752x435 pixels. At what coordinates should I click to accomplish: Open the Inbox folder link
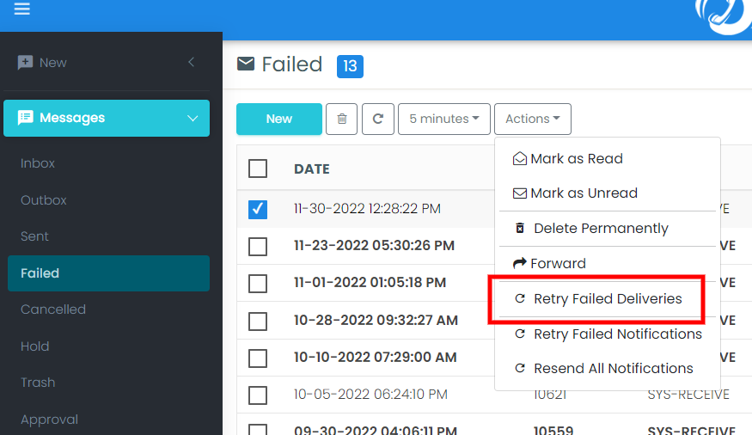point(38,163)
